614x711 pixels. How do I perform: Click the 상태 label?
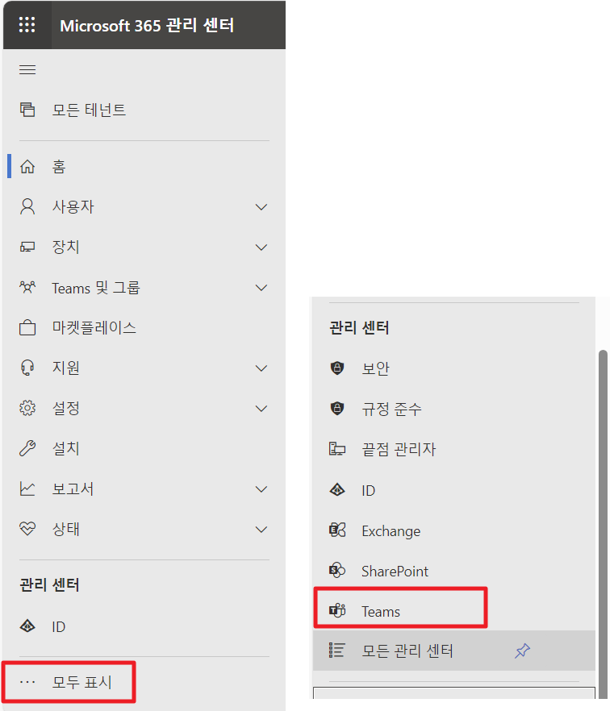coord(66,529)
